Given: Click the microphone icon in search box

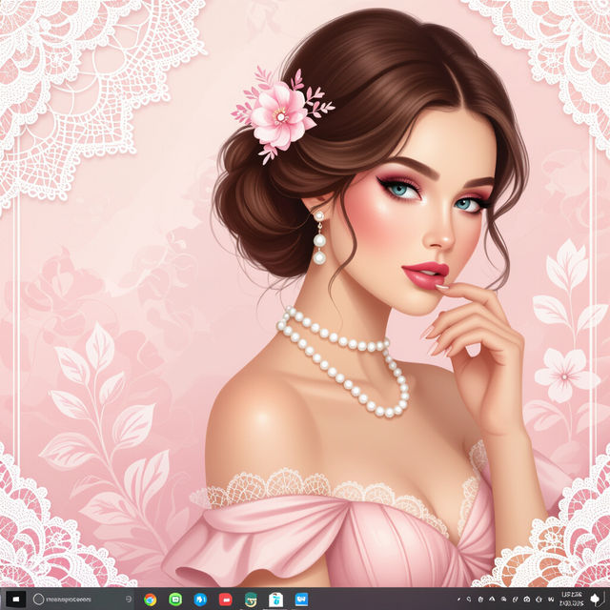Looking at the screenshot, I should [x=129, y=600].
